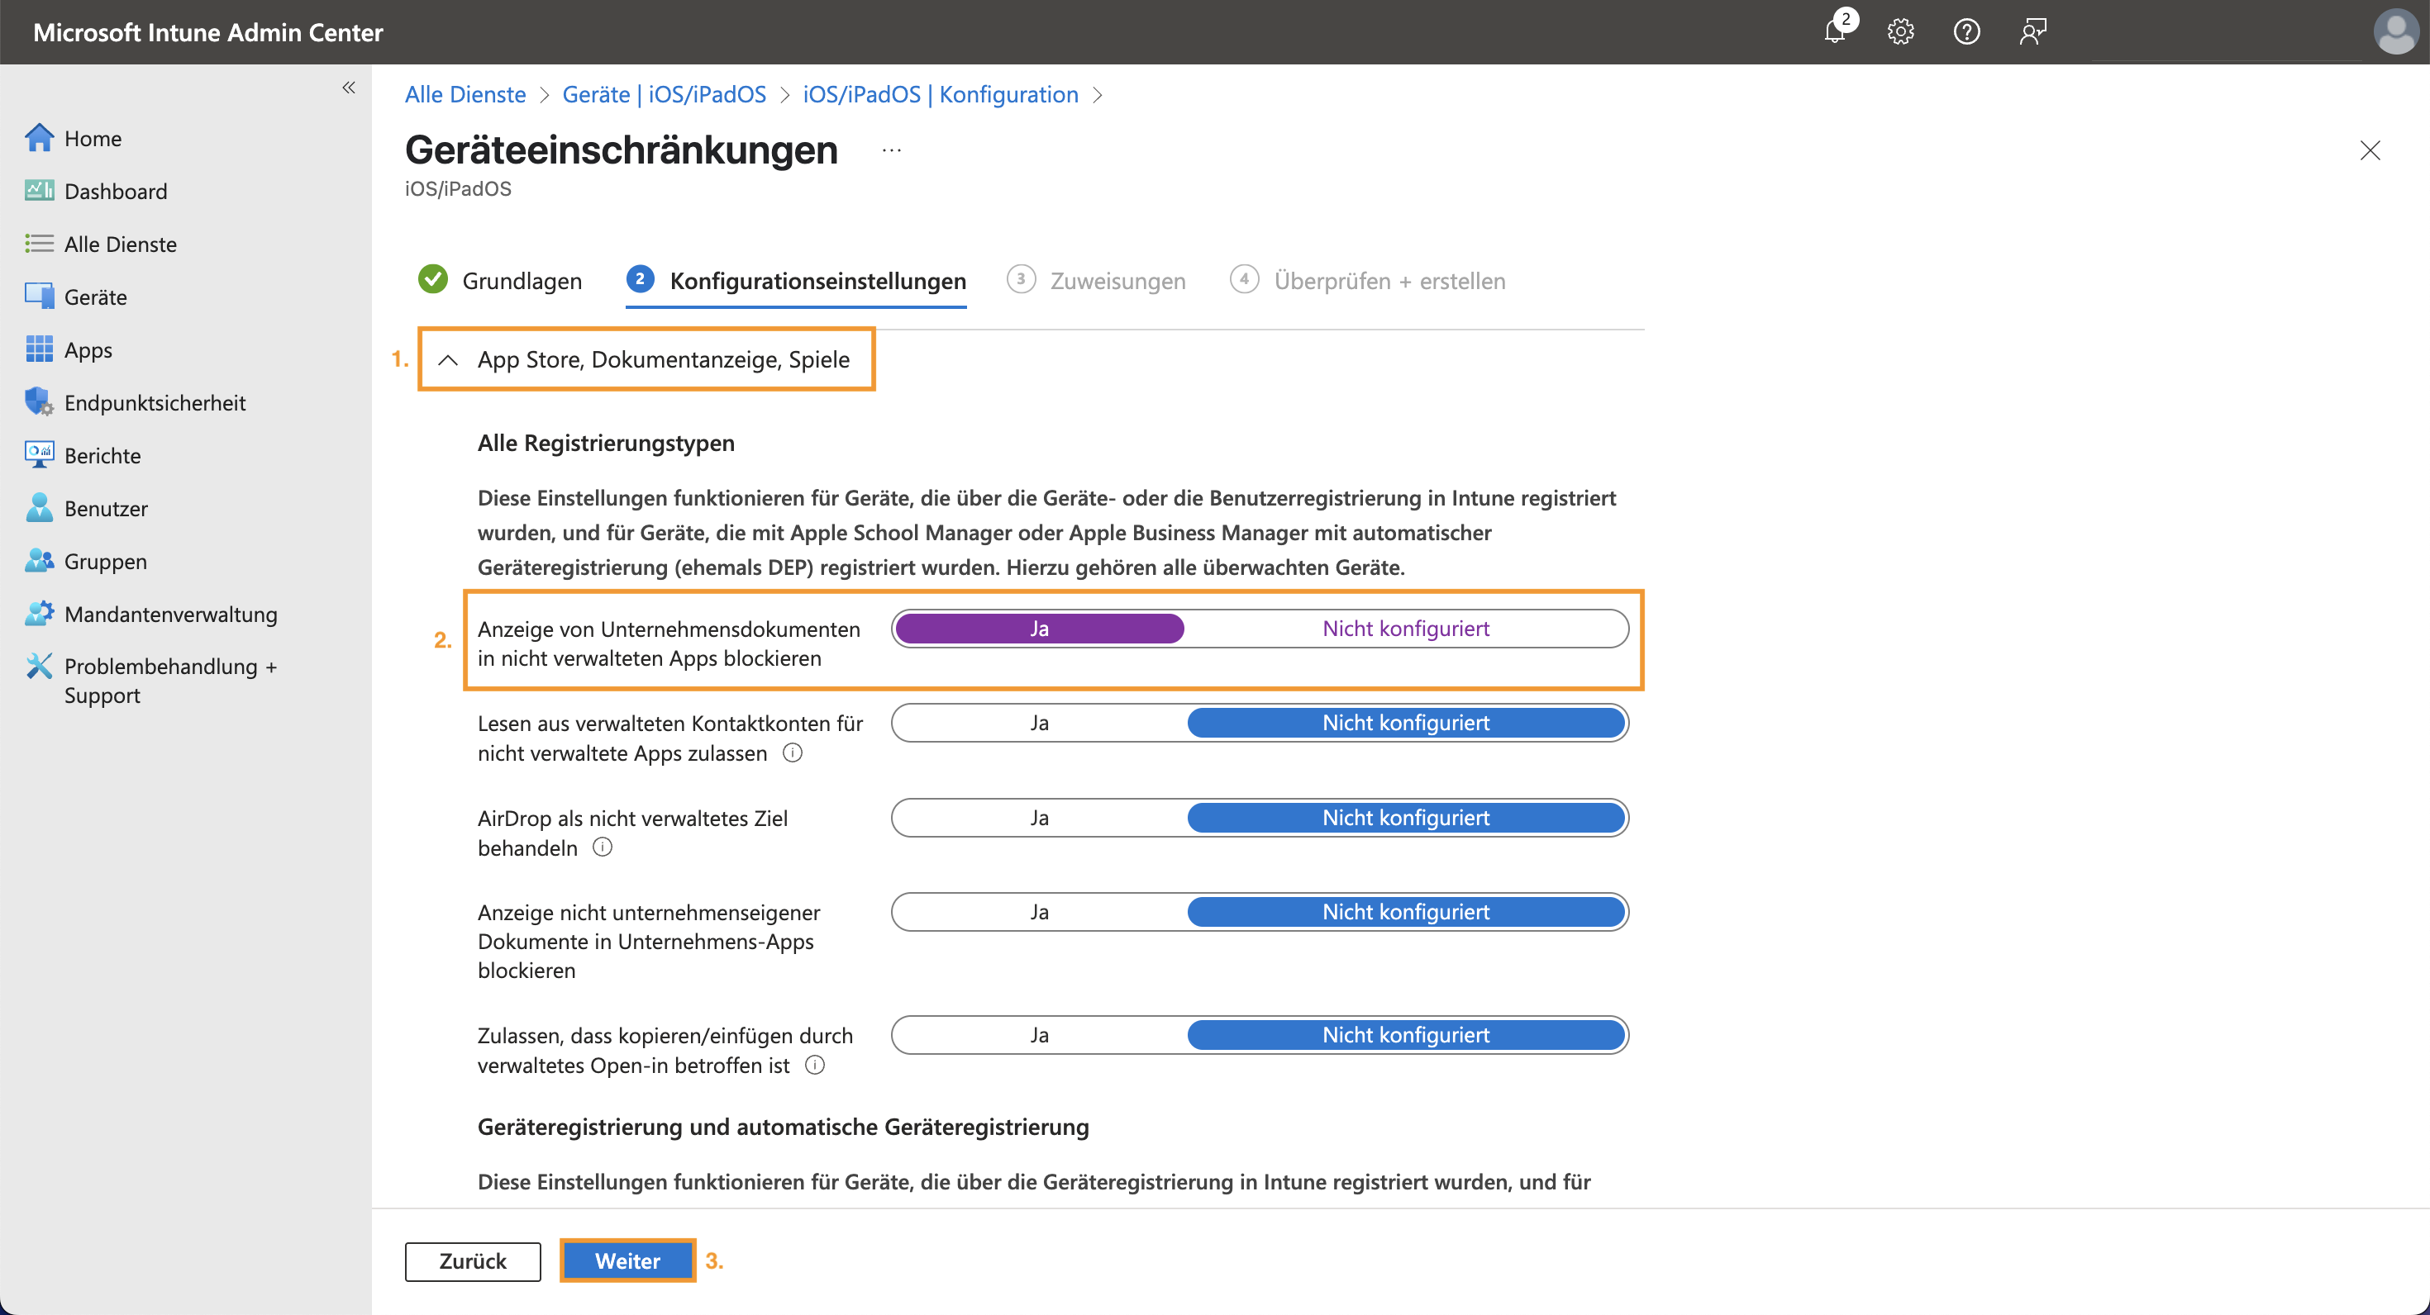Click 'Geräteregistrierung und automatische Geräteregistrierung' heading
The image size is (2430, 1315).
point(783,1127)
